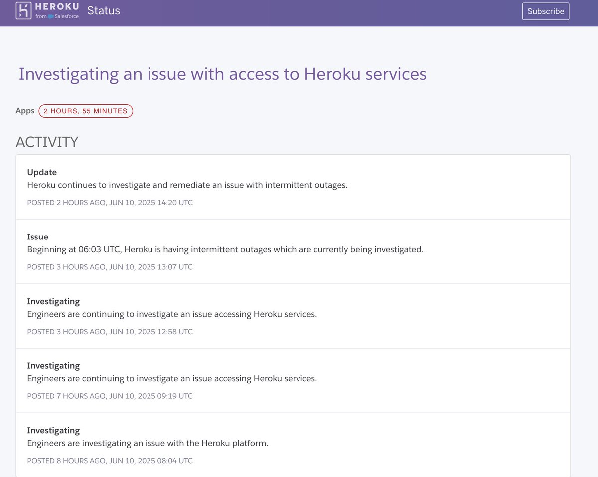Image resolution: width=598 pixels, height=477 pixels.
Task: Click the Update entry title
Action: click(42, 172)
